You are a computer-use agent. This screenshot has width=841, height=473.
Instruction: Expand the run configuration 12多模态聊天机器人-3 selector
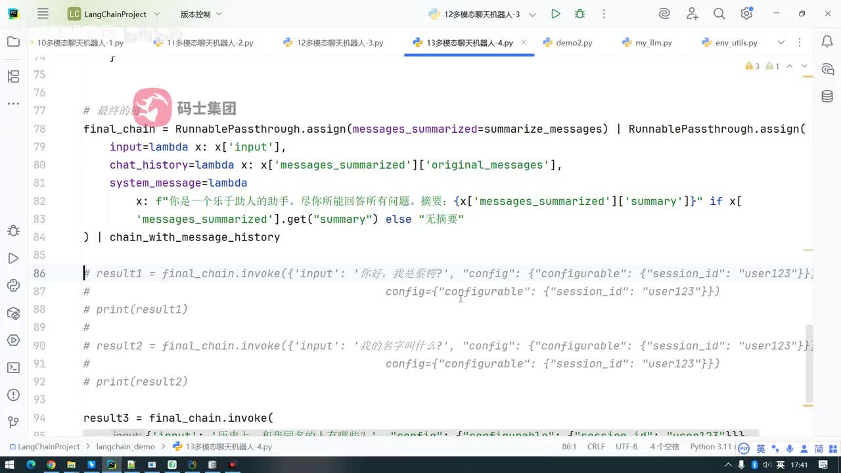pyautogui.click(x=482, y=14)
